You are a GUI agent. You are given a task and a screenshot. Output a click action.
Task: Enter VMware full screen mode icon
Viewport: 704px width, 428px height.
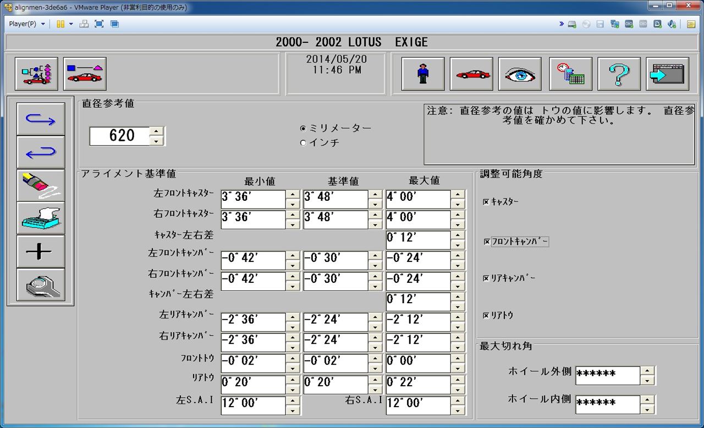click(99, 24)
